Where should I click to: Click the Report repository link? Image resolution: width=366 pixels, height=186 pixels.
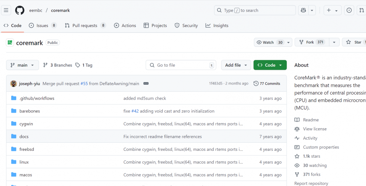(x=311, y=183)
